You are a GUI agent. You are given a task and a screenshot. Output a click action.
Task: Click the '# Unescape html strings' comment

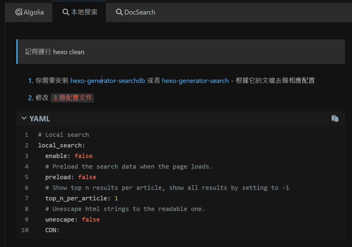[x=125, y=209]
